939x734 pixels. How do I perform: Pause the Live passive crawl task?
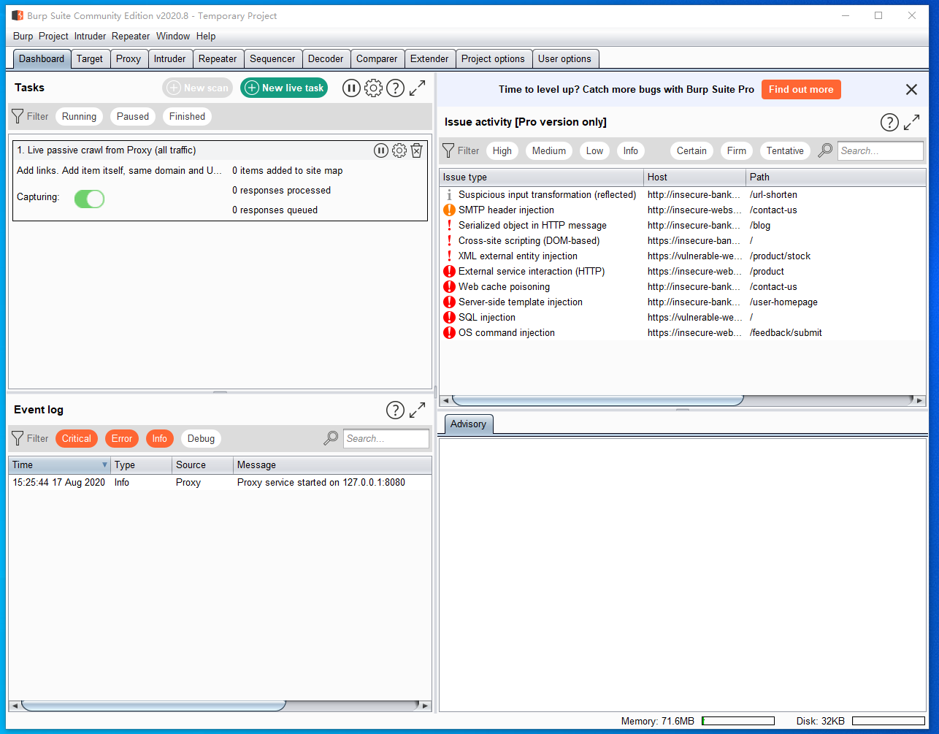380,150
